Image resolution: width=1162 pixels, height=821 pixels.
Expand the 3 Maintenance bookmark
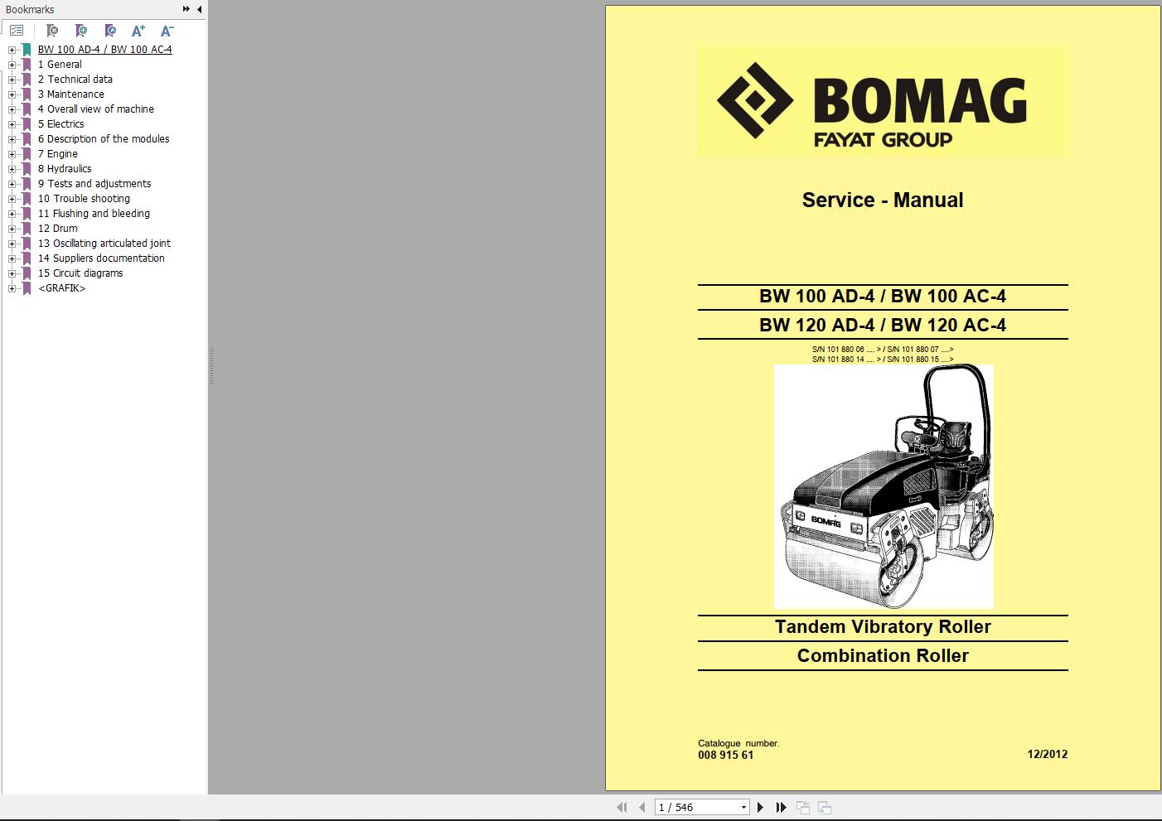click(12, 94)
